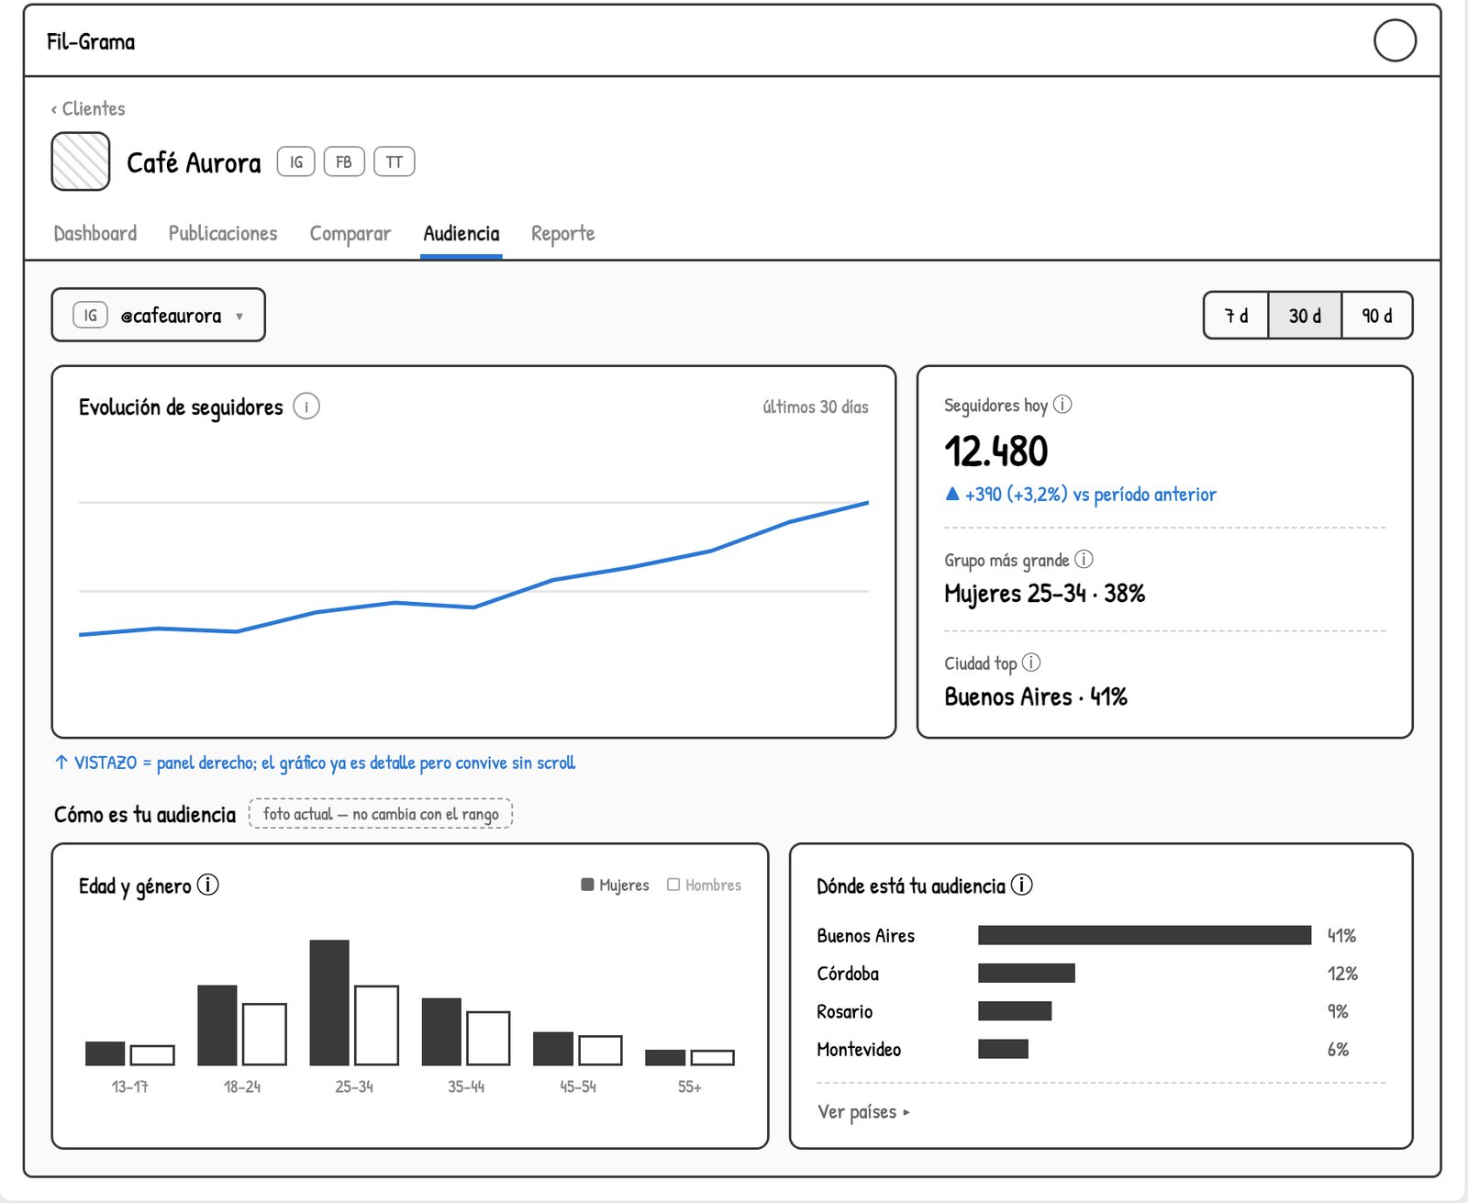Viewport: 1468px width, 1203px height.
Task: Go back to Clientes list
Action: 88,108
